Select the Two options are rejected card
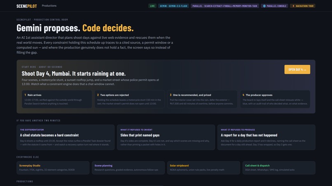Image resolution: width=332 pixels, height=186 pixels. point(130,99)
